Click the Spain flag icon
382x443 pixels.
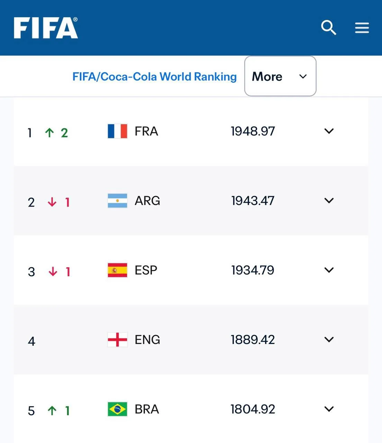point(117,270)
